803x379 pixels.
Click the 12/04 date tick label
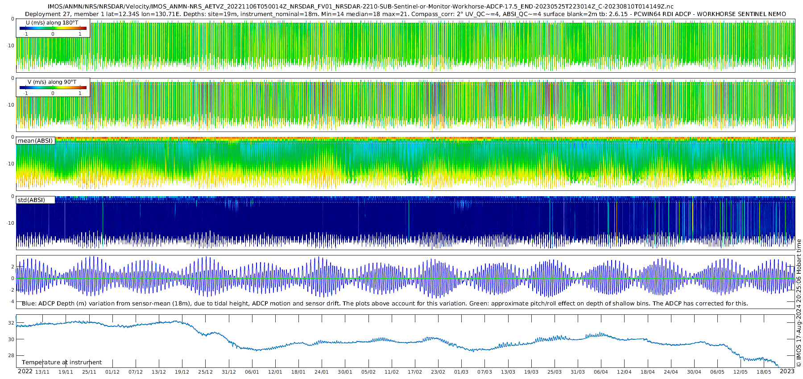[x=624, y=372]
